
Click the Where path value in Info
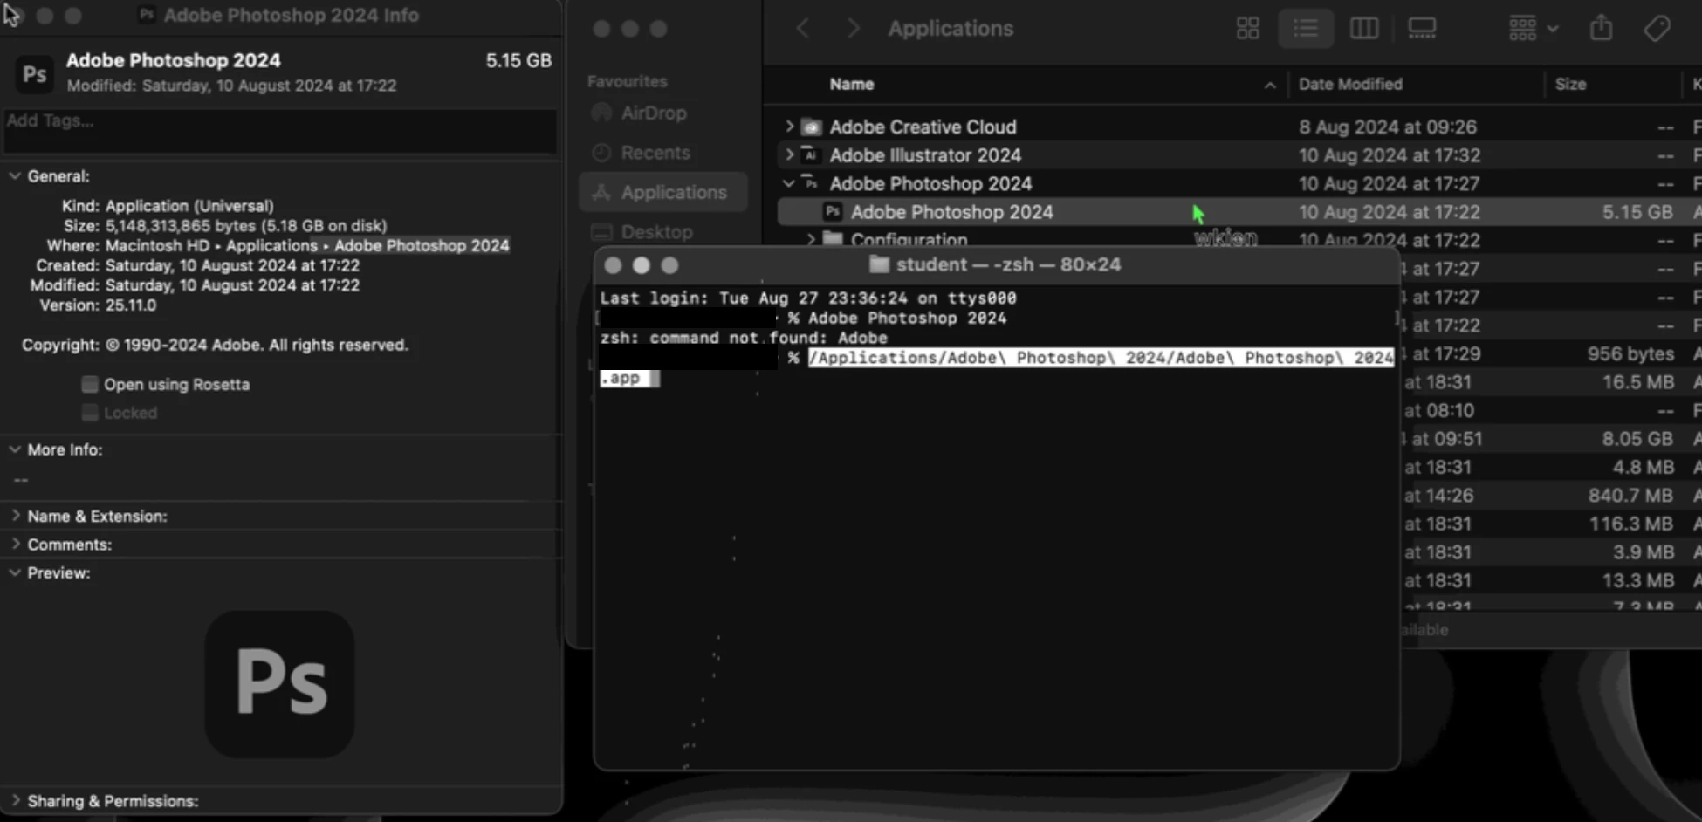click(x=307, y=246)
